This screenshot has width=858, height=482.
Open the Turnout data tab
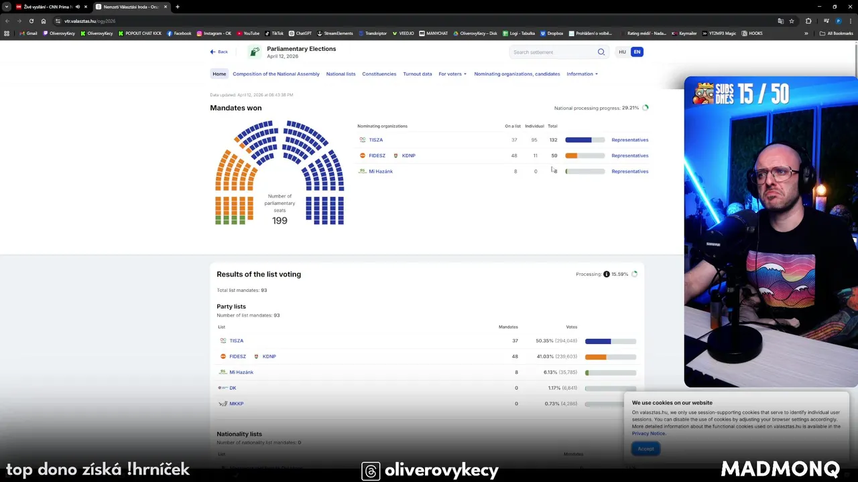418,74
